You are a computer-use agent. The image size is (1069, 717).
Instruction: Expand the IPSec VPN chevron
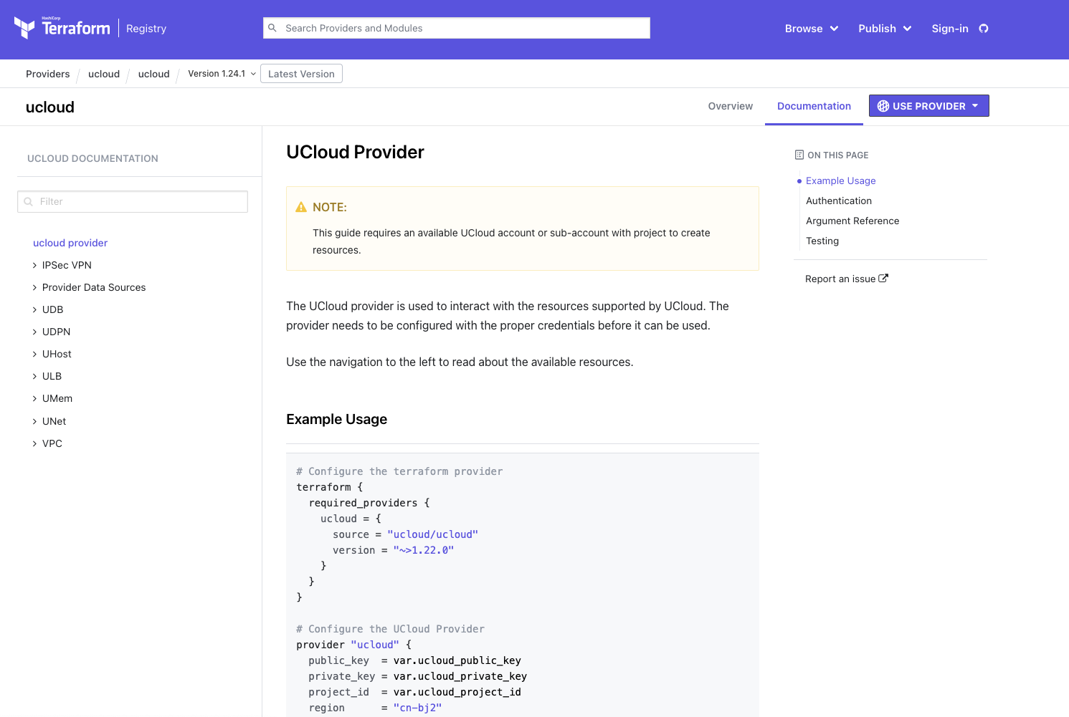[x=34, y=265]
